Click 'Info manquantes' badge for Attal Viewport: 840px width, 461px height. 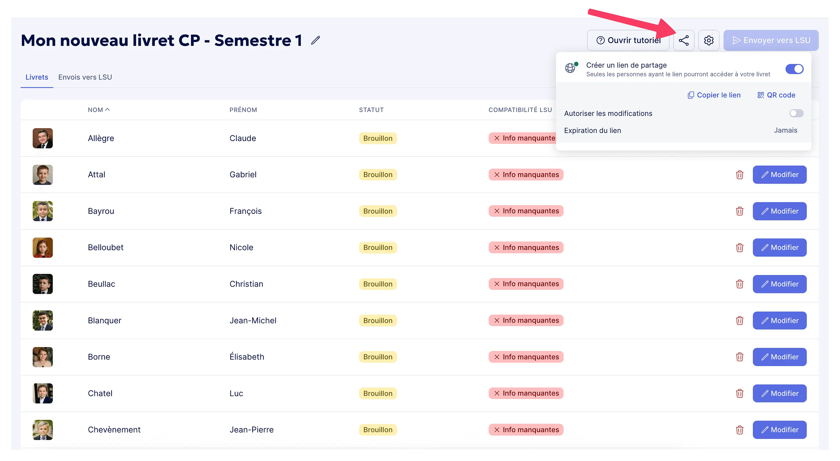click(526, 175)
